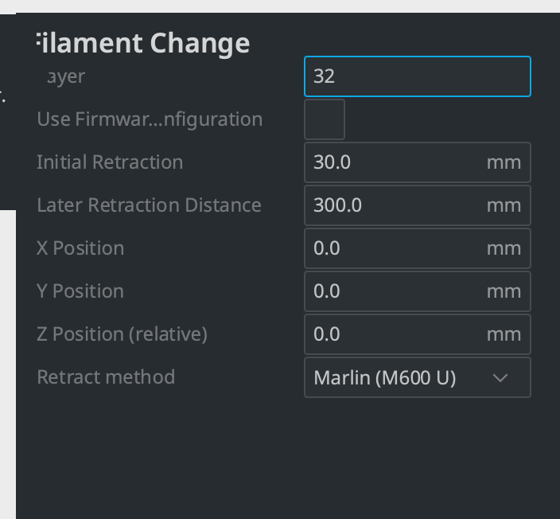Expand the Retract method chevron arrow
The width and height of the screenshot is (560, 519).
(x=500, y=378)
